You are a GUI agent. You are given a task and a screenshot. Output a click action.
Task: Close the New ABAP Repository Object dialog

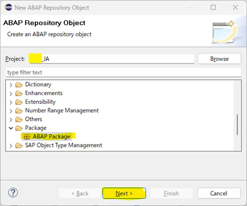pos(235,7)
